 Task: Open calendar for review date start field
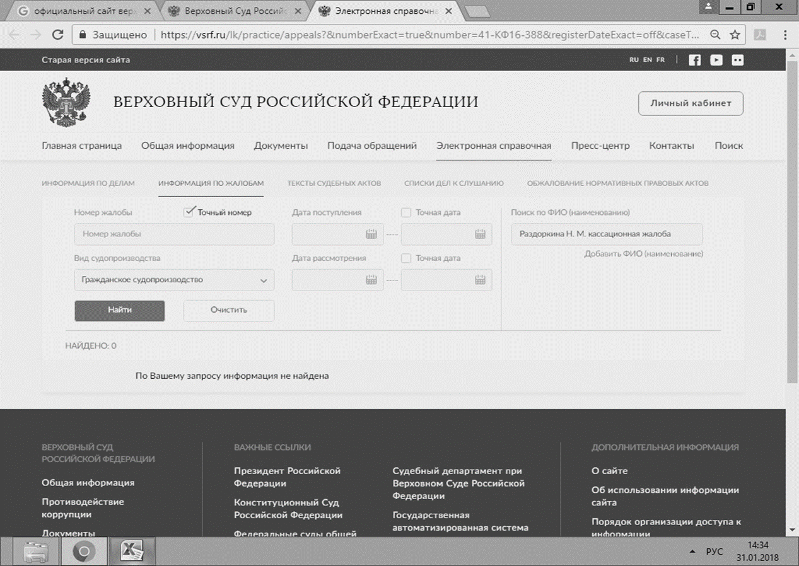click(371, 280)
